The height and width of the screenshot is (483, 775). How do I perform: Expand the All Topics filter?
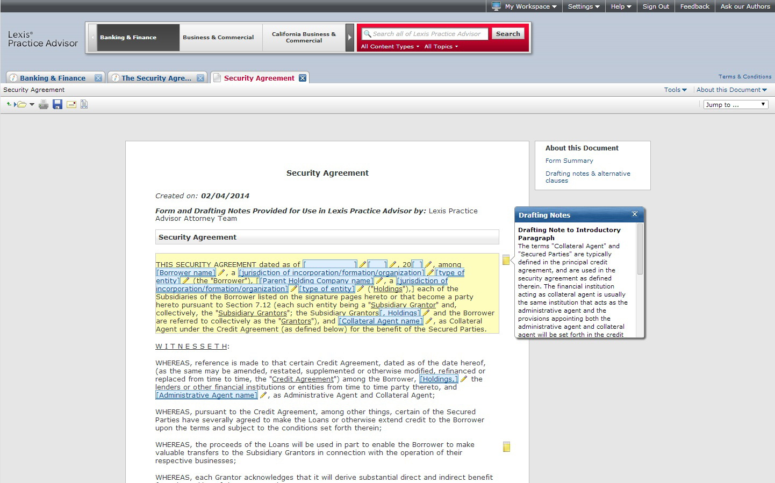(441, 47)
